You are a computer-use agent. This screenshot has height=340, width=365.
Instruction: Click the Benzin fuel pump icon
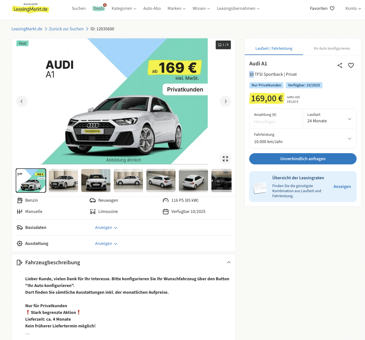pyautogui.click(x=20, y=200)
